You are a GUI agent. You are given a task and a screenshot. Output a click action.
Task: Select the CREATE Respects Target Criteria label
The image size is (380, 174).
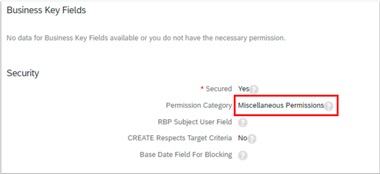point(180,138)
